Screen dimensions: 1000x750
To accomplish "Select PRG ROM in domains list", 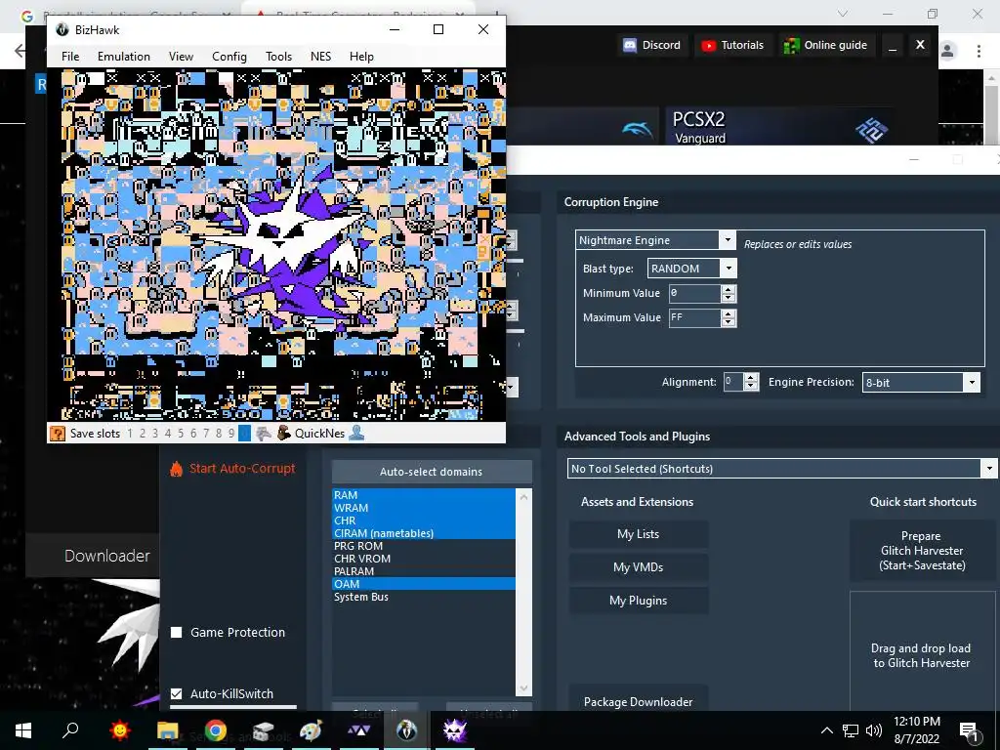I will click(424, 547).
